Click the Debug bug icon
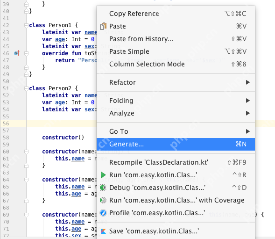Viewport: 275px width, 239px height. (x=103, y=188)
